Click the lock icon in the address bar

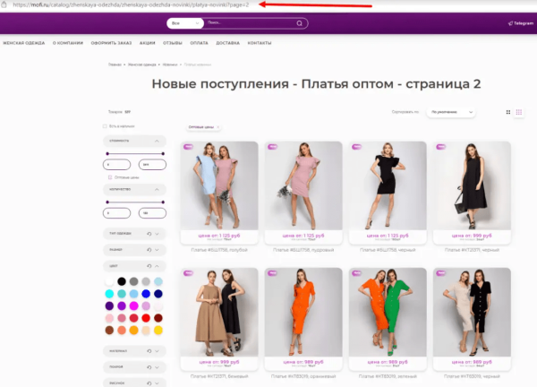(4, 4)
